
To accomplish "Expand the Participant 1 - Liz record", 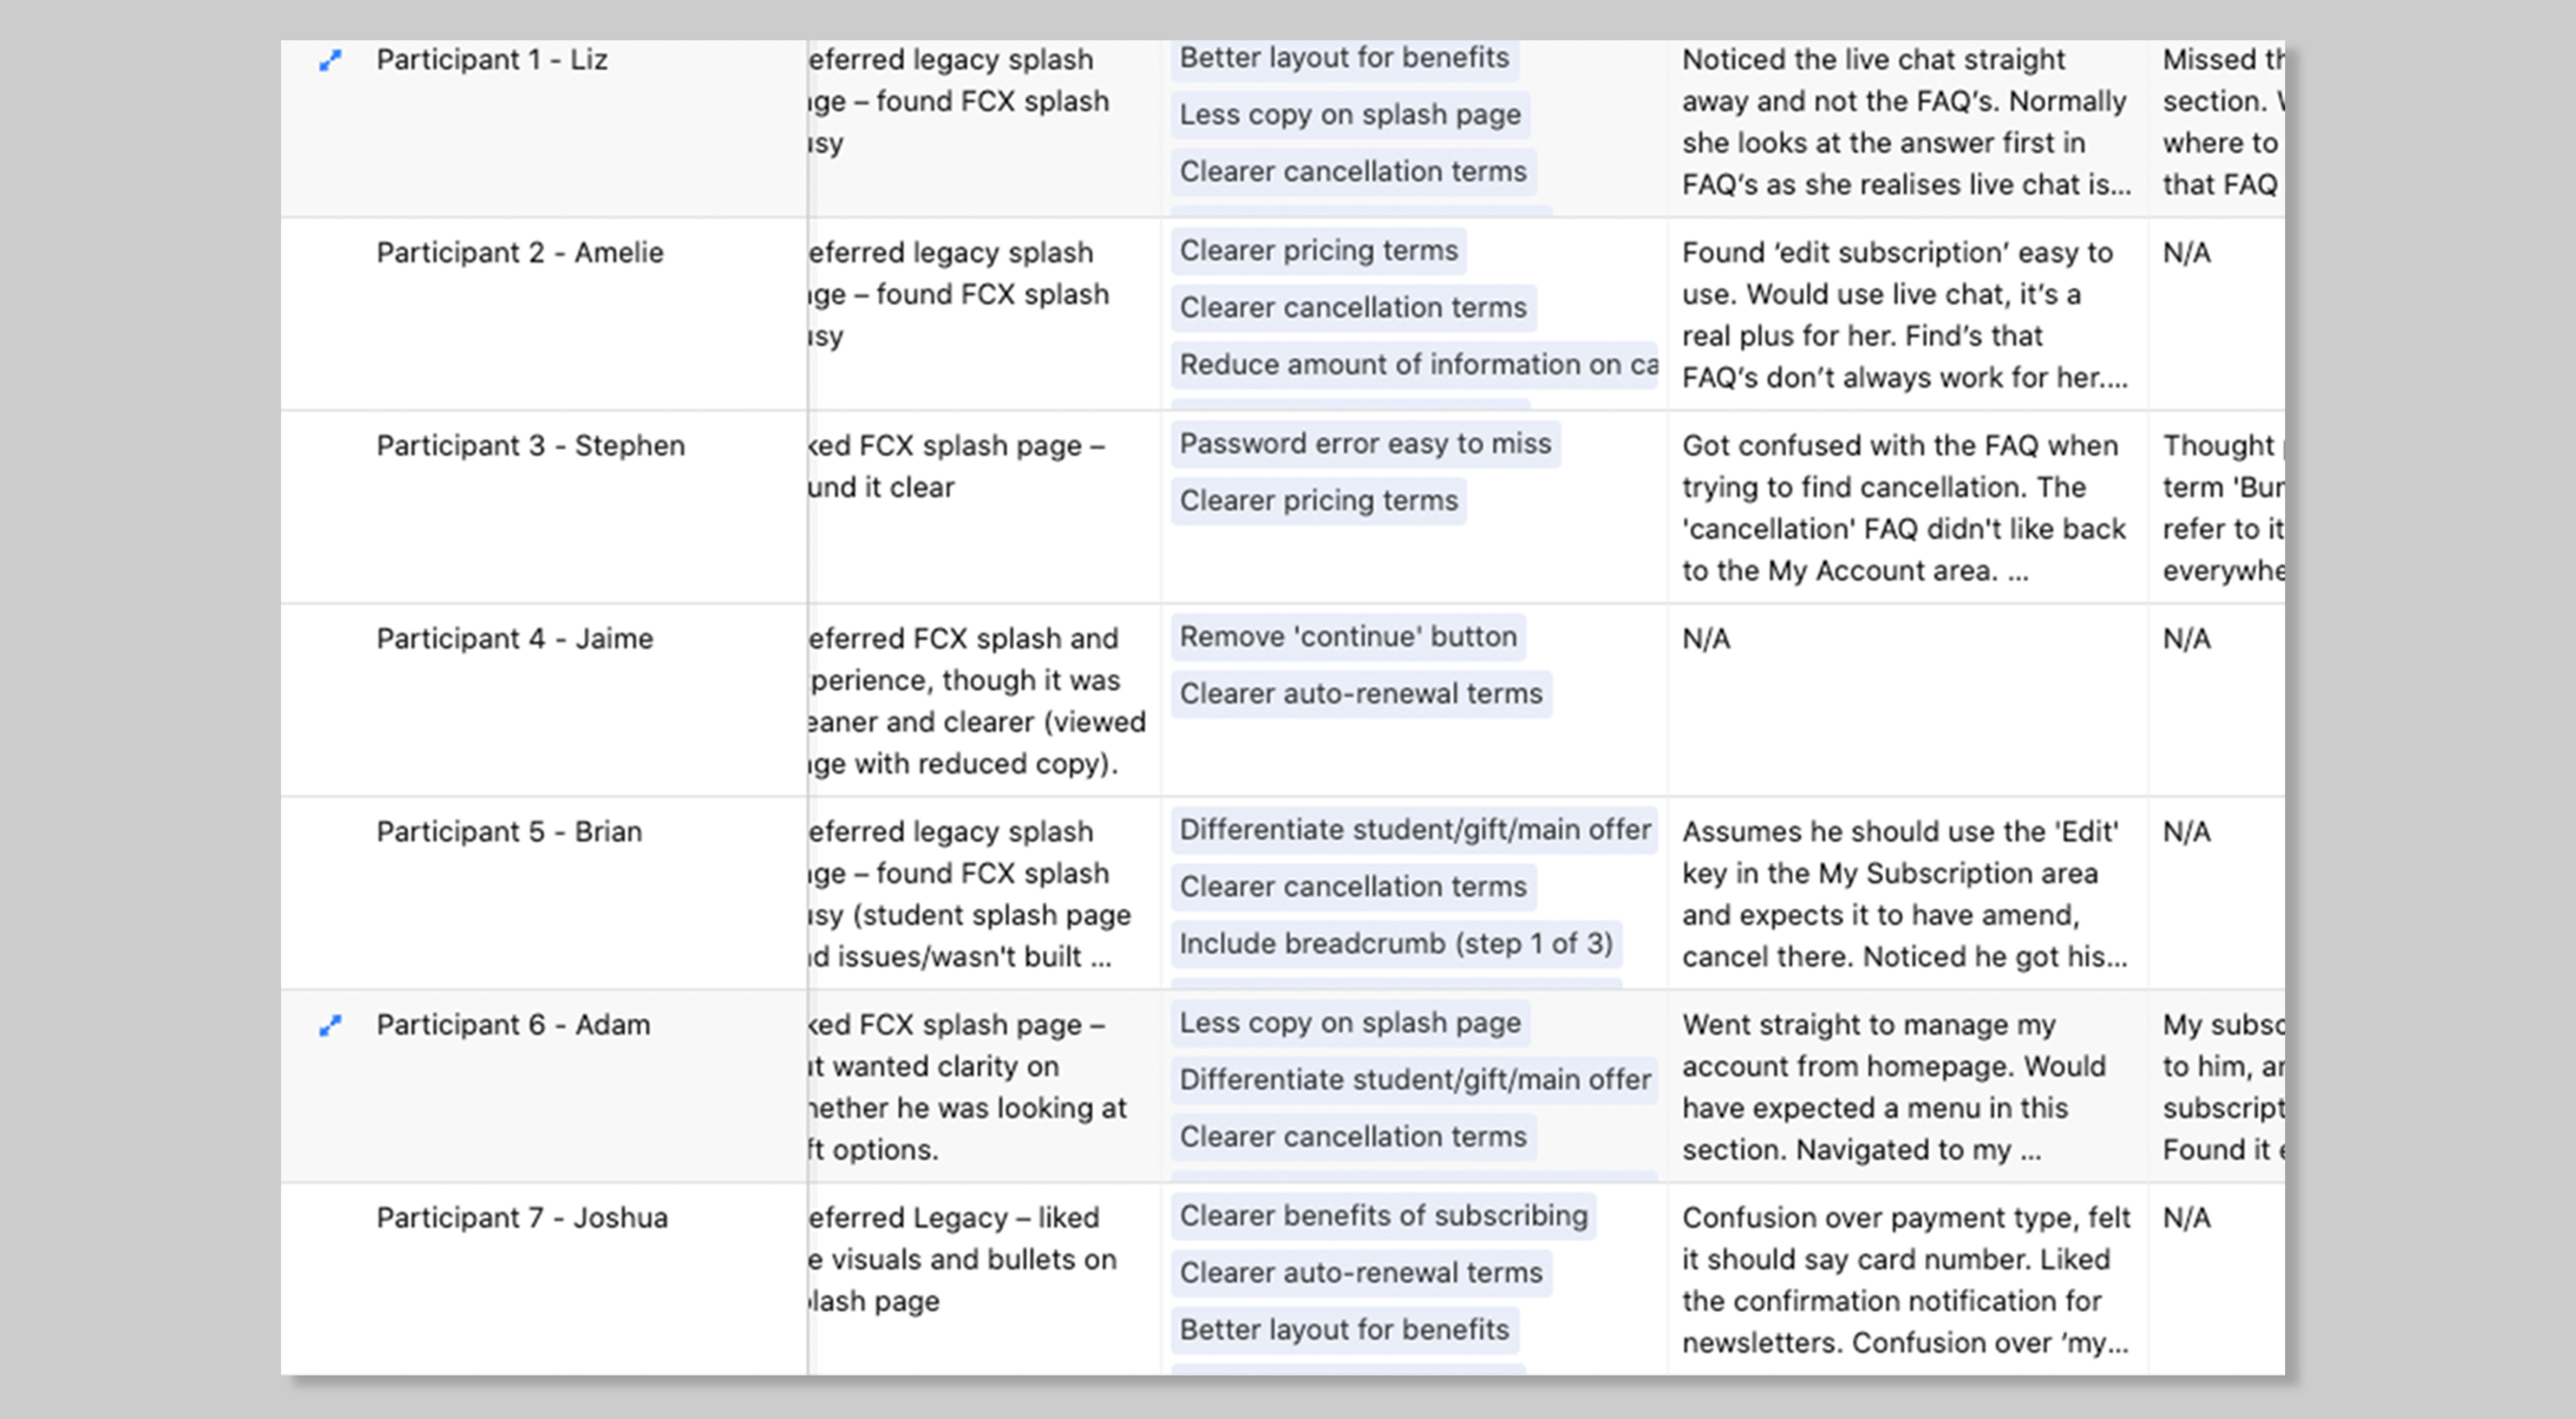I will (330, 61).
